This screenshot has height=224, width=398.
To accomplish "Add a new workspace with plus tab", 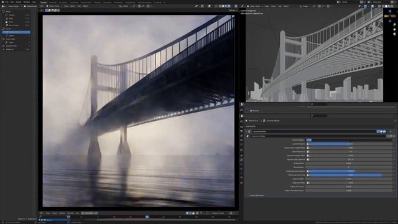I will [x=164, y=2].
